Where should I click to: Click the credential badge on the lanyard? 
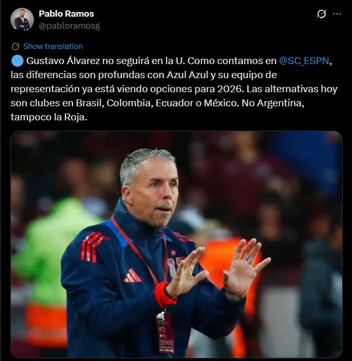tap(165, 332)
